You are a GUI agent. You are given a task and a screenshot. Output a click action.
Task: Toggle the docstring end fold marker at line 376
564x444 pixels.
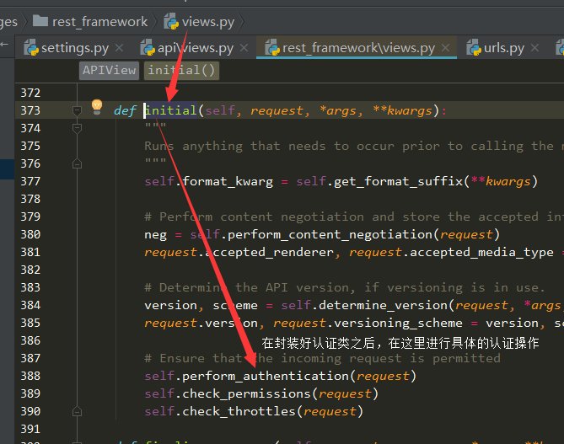[77, 164]
